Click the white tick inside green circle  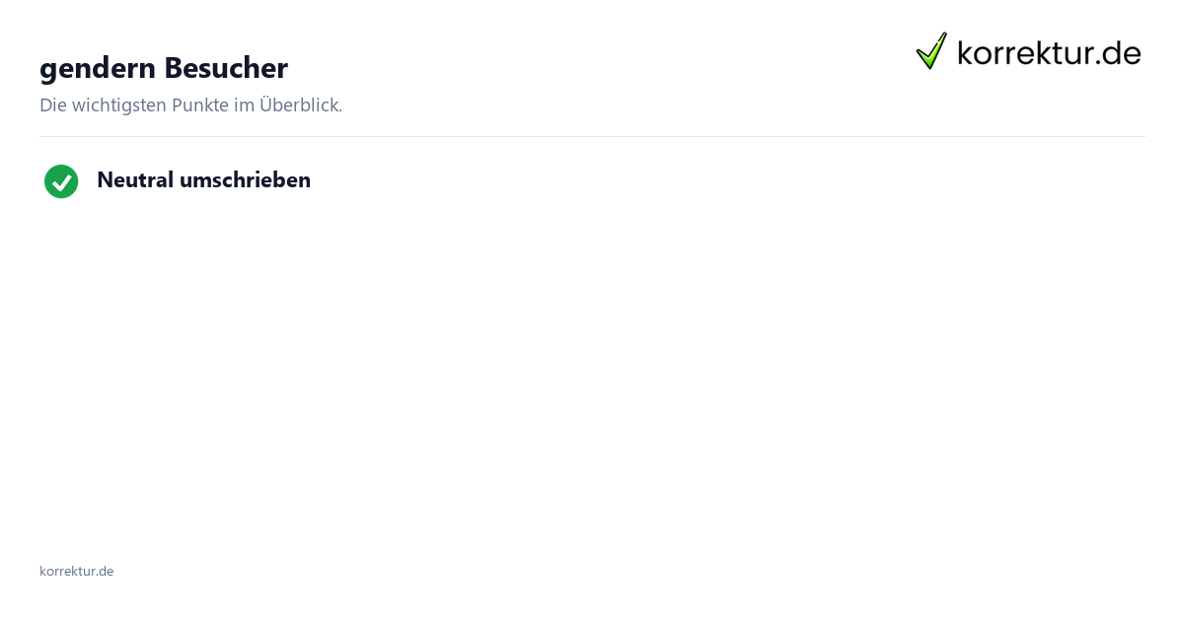pos(61,181)
